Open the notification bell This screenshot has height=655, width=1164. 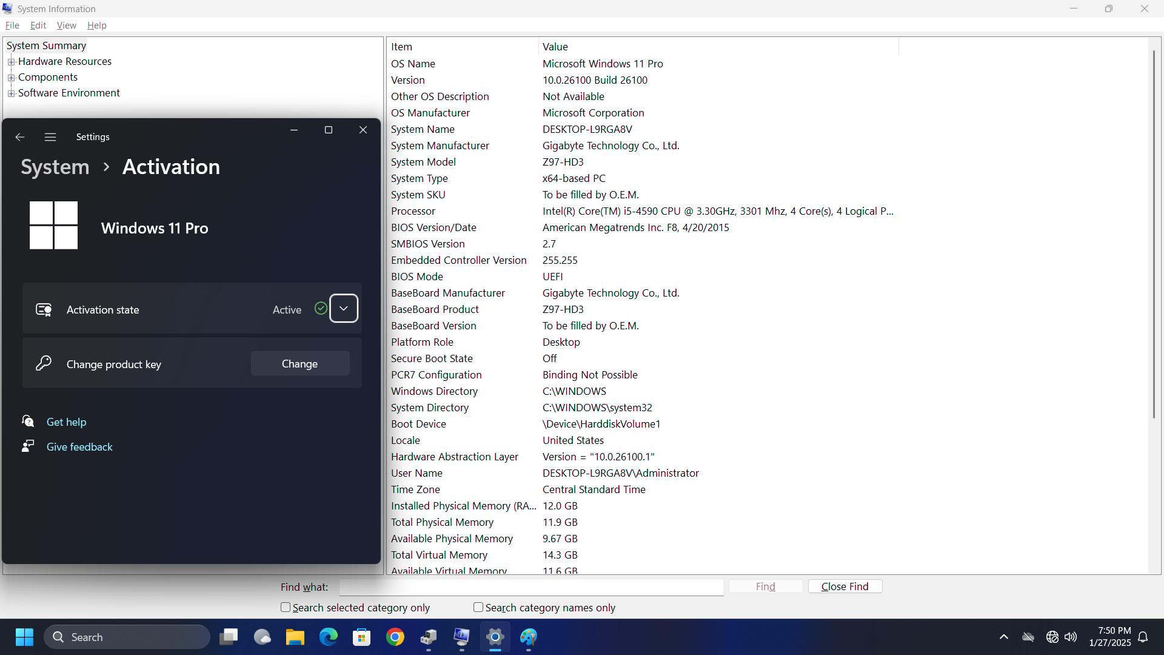coord(1143,637)
